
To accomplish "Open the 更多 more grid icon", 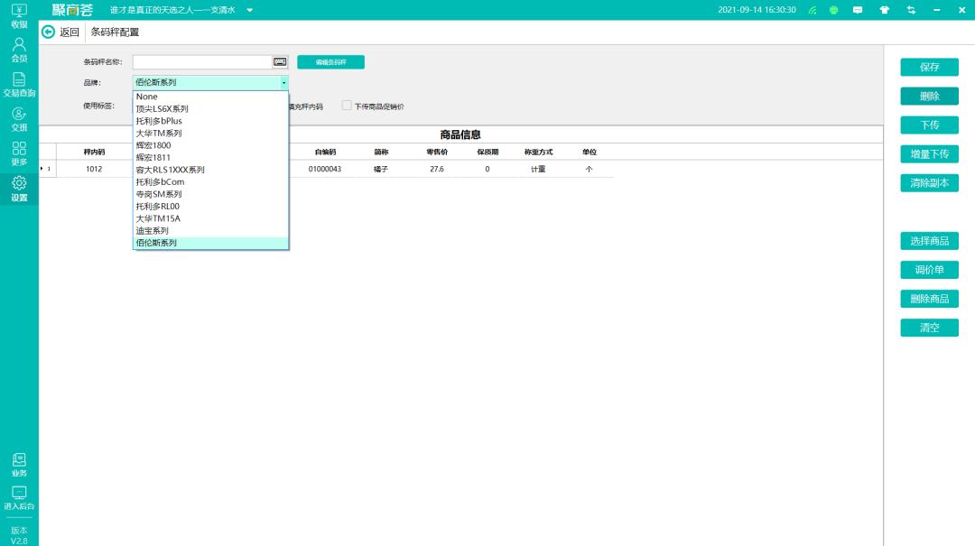I will tap(19, 153).
